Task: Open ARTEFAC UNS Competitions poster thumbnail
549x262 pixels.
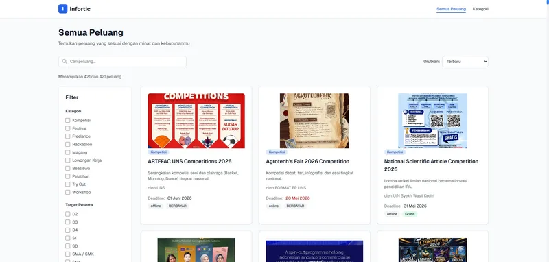Action: [x=196, y=121]
